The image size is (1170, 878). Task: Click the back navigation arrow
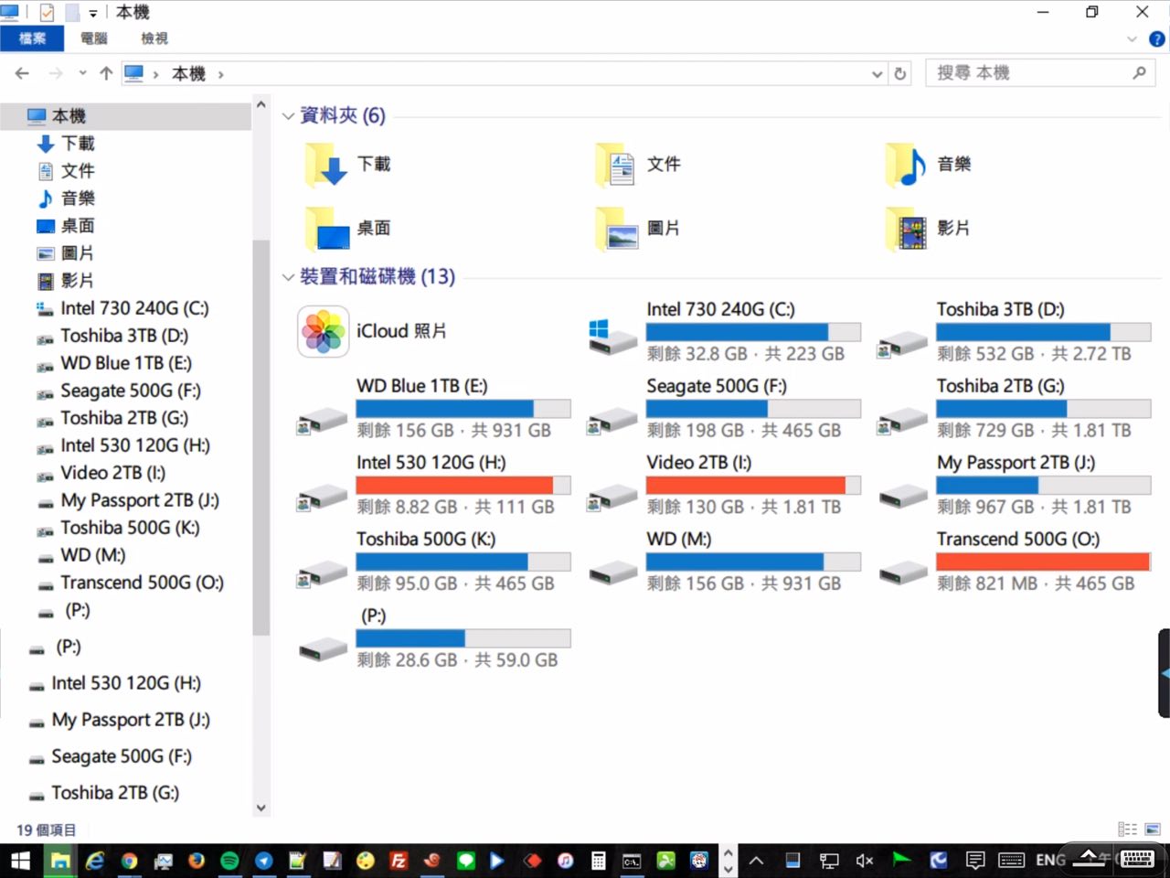pyautogui.click(x=23, y=73)
